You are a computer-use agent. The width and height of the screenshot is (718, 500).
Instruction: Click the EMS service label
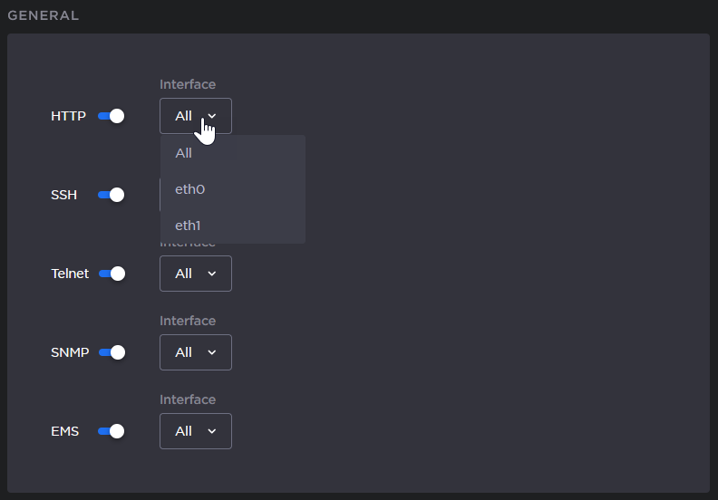(x=65, y=431)
